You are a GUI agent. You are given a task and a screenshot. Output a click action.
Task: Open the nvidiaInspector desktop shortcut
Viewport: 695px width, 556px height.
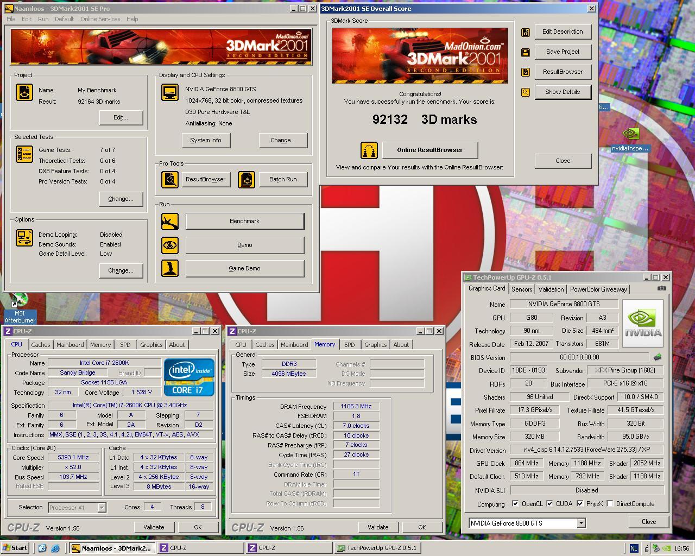pyautogui.click(x=630, y=140)
